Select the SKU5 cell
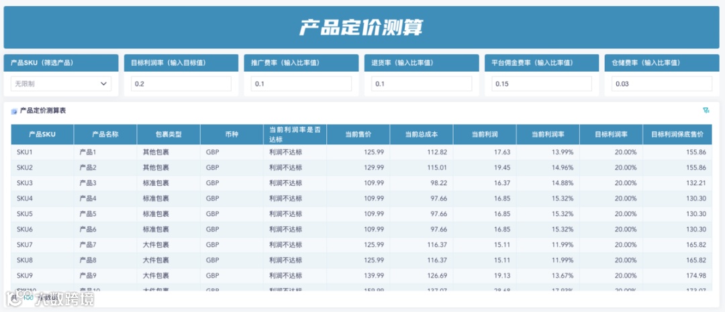Screen dimensions: 725x312 [42, 214]
